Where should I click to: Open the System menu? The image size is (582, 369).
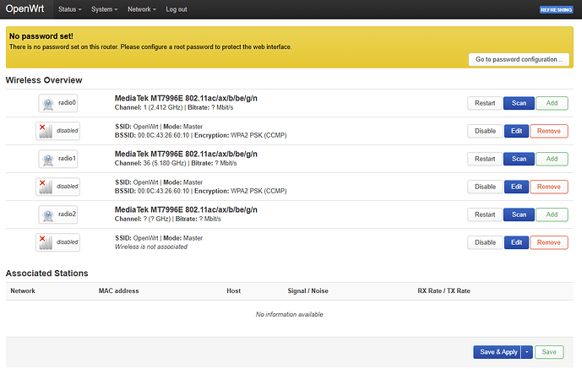(104, 9)
